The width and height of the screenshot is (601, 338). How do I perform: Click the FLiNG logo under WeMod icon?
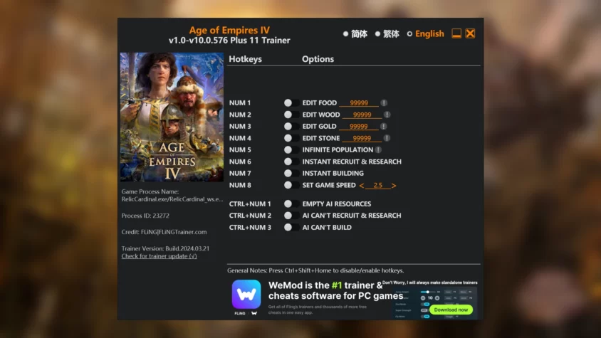coord(240,313)
